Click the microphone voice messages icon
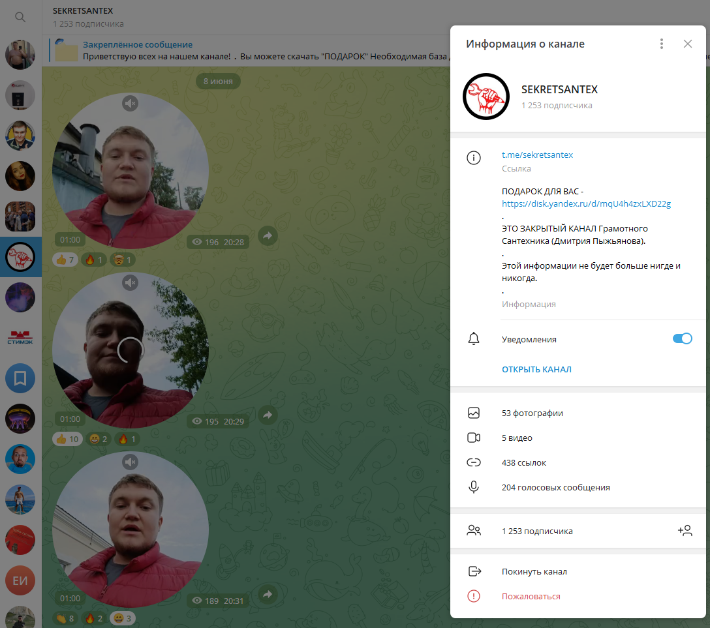The image size is (710, 628). point(474,487)
